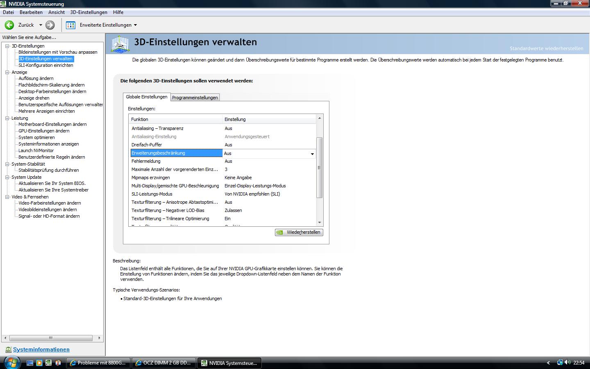The width and height of the screenshot is (590, 369).
Task: Click the view mode grid icon
Action: 71,25
